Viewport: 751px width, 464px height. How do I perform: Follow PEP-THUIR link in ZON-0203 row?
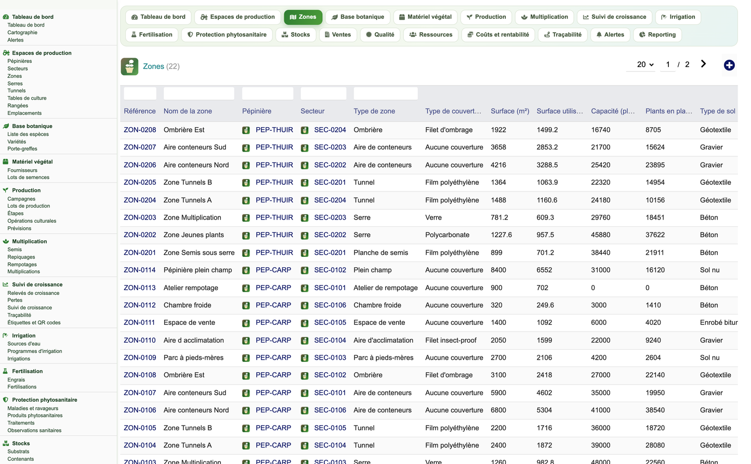click(x=274, y=217)
